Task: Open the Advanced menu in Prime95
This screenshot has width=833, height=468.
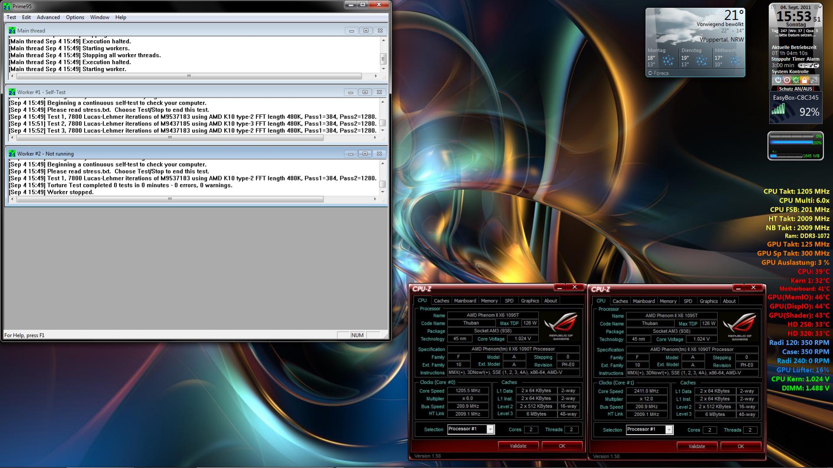Action: [x=48, y=17]
